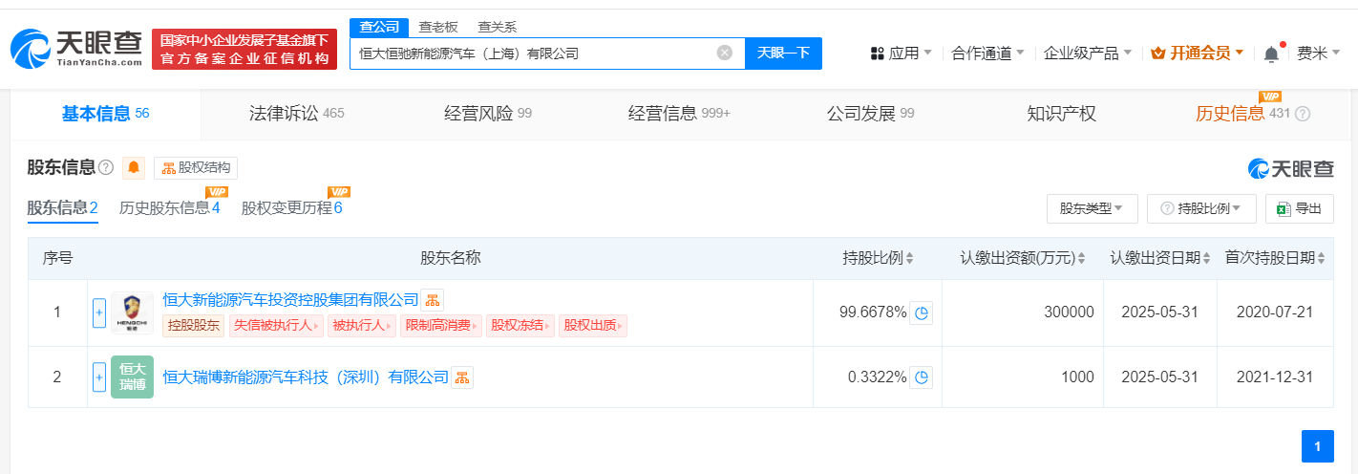Switch to the 公司发展 tab
The width and height of the screenshot is (1358, 474).
tap(870, 114)
